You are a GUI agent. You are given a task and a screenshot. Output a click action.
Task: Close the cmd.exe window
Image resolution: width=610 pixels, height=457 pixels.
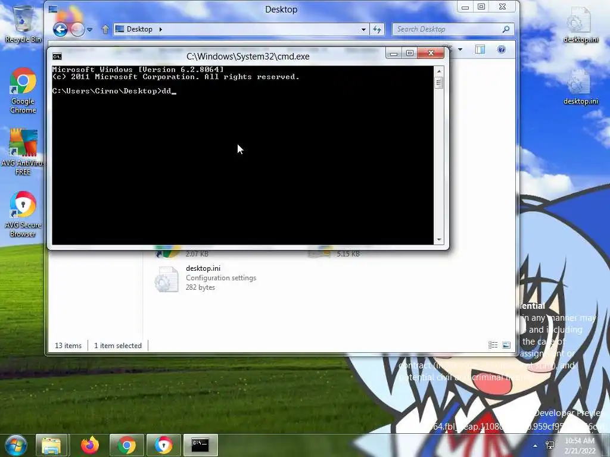tap(431, 53)
